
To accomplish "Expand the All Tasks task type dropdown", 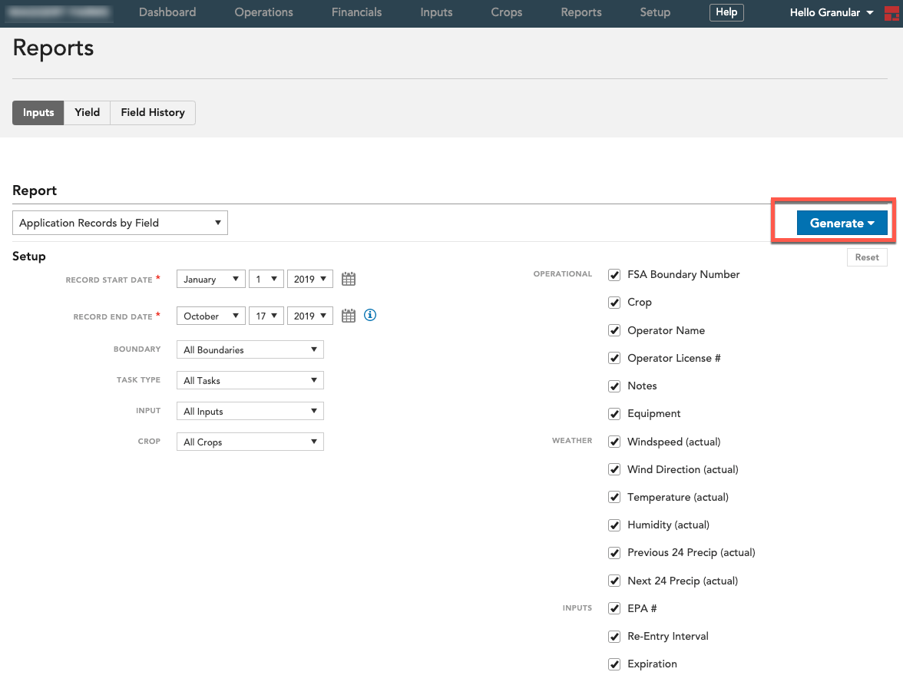I will click(250, 380).
